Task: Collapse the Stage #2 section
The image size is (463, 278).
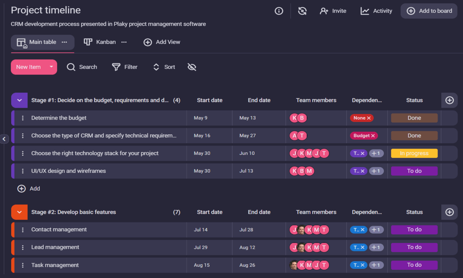Action: 19,212
